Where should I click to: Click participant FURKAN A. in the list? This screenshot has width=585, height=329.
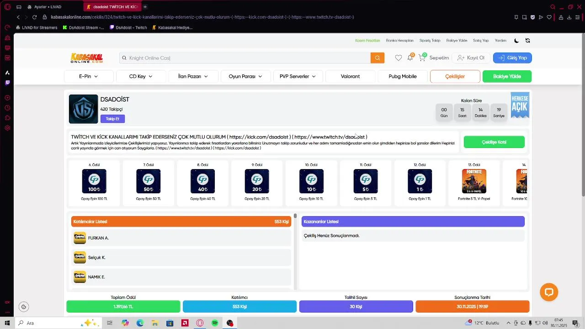(181, 238)
